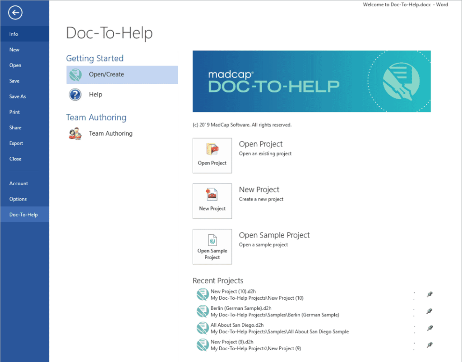Open recent project Berlin (German Sample).d2h
The height and width of the screenshot is (362, 462).
pyautogui.click(x=241, y=308)
